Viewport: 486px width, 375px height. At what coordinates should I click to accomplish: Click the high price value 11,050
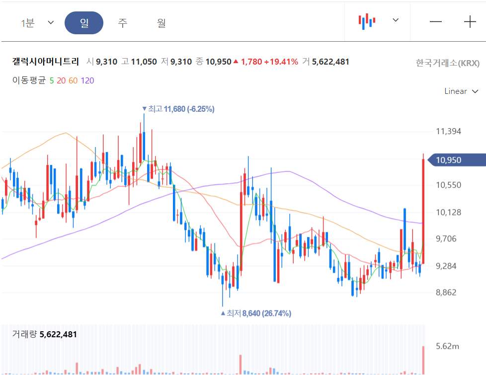click(x=144, y=62)
